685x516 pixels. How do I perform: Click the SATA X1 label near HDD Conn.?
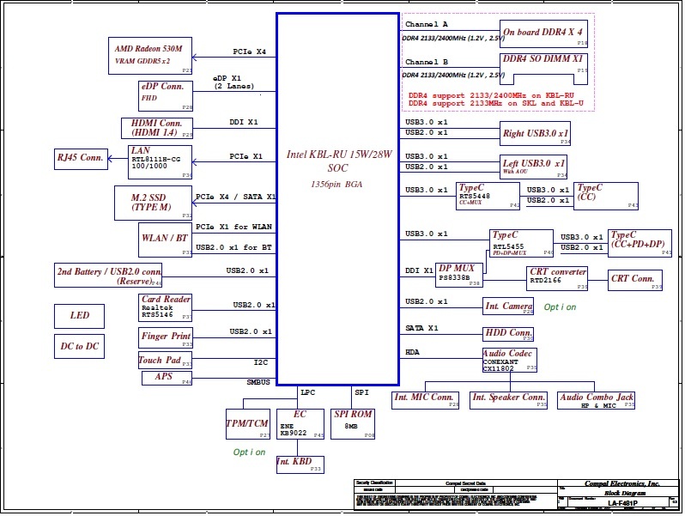(x=421, y=328)
